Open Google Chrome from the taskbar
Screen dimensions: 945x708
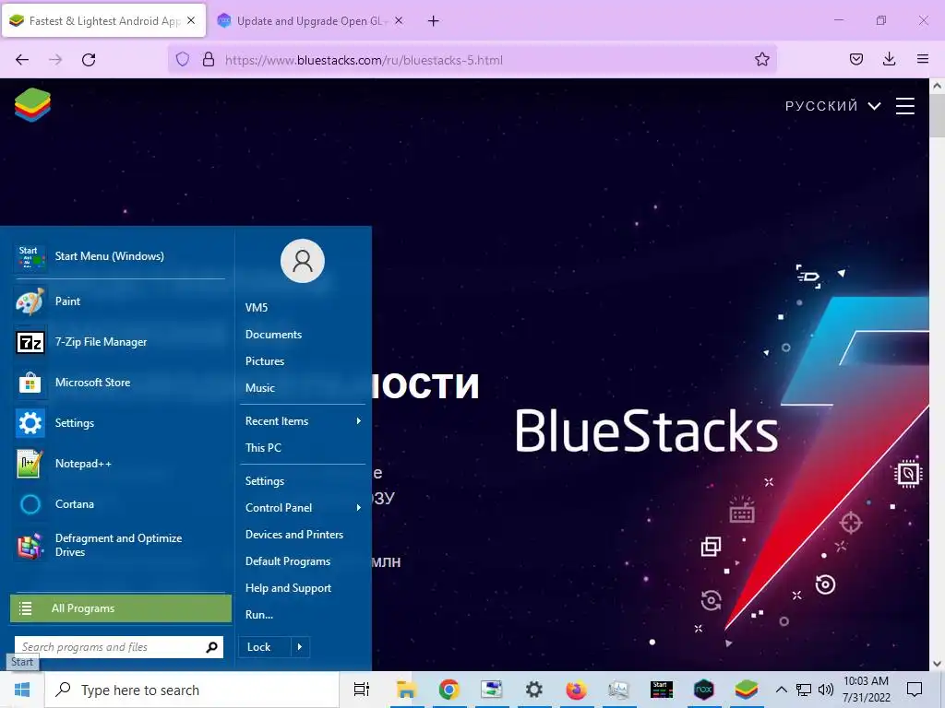click(x=449, y=690)
